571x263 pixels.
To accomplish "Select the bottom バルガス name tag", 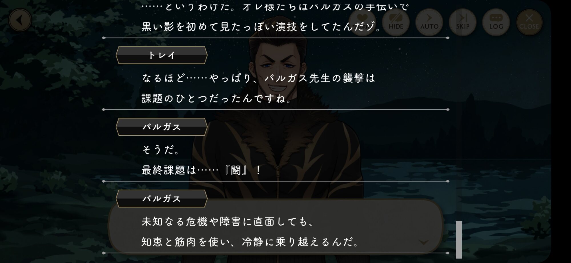I will [x=162, y=199].
